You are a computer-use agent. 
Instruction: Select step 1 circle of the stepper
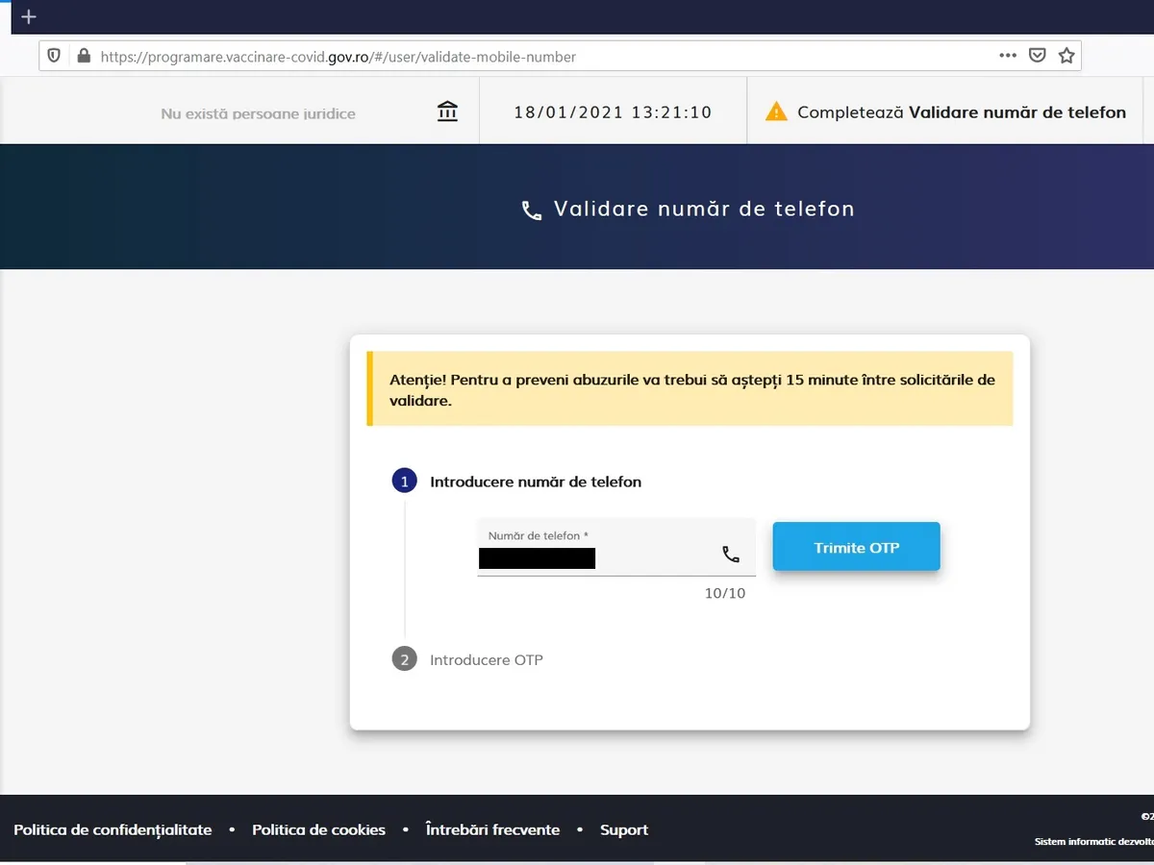click(404, 482)
